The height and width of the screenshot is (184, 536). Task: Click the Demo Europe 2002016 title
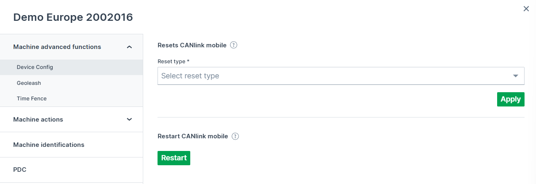(73, 17)
